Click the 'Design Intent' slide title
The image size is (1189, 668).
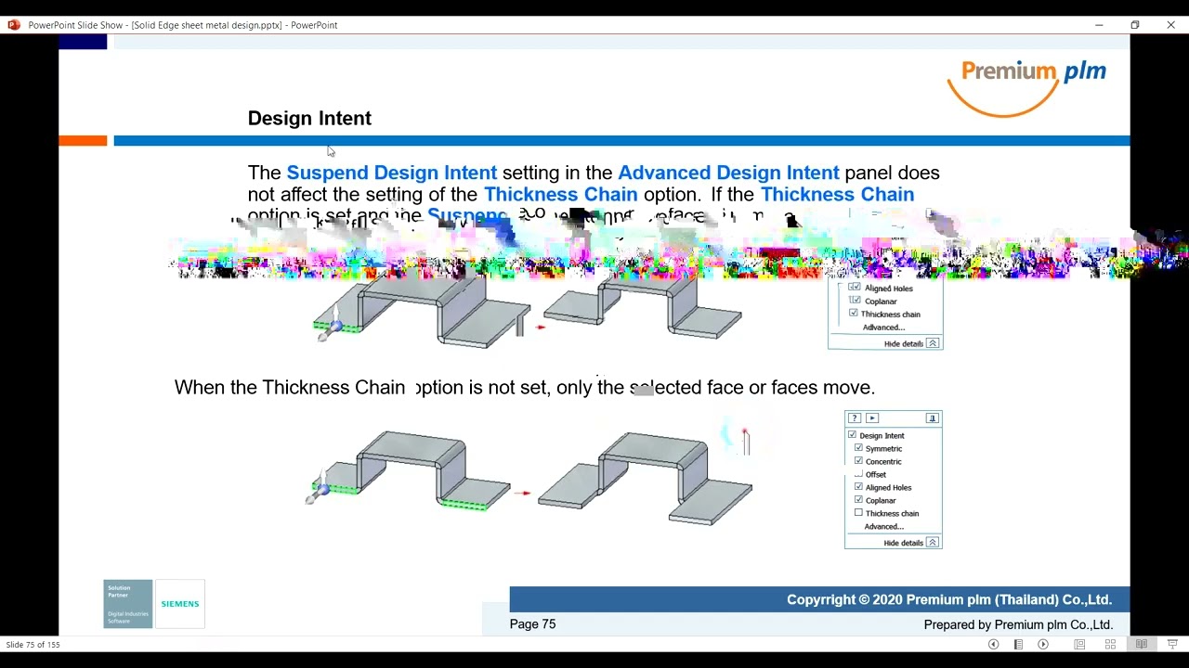click(x=309, y=118)
